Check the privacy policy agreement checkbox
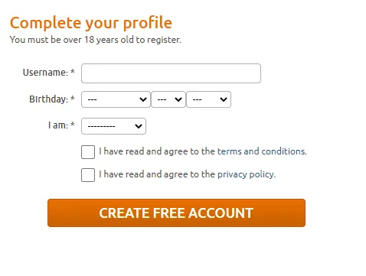Viewport: 366px width, 276px height. [88, 175]
